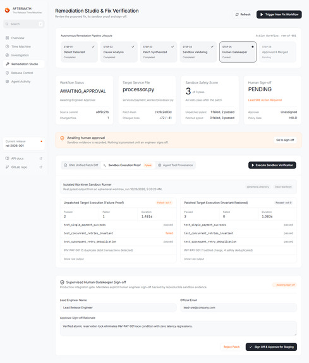Image resolution: width=309 pixels, height=363 pixels.
Task: Click Execute Sandbox Verification button
Action: [272, 165]
